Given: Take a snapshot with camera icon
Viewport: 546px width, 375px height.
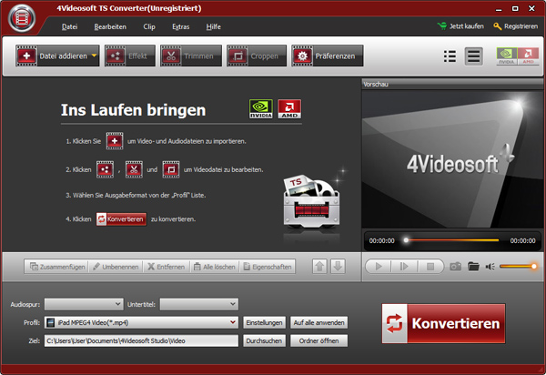Looking at the screenshot, I should [x=454, y=267].
